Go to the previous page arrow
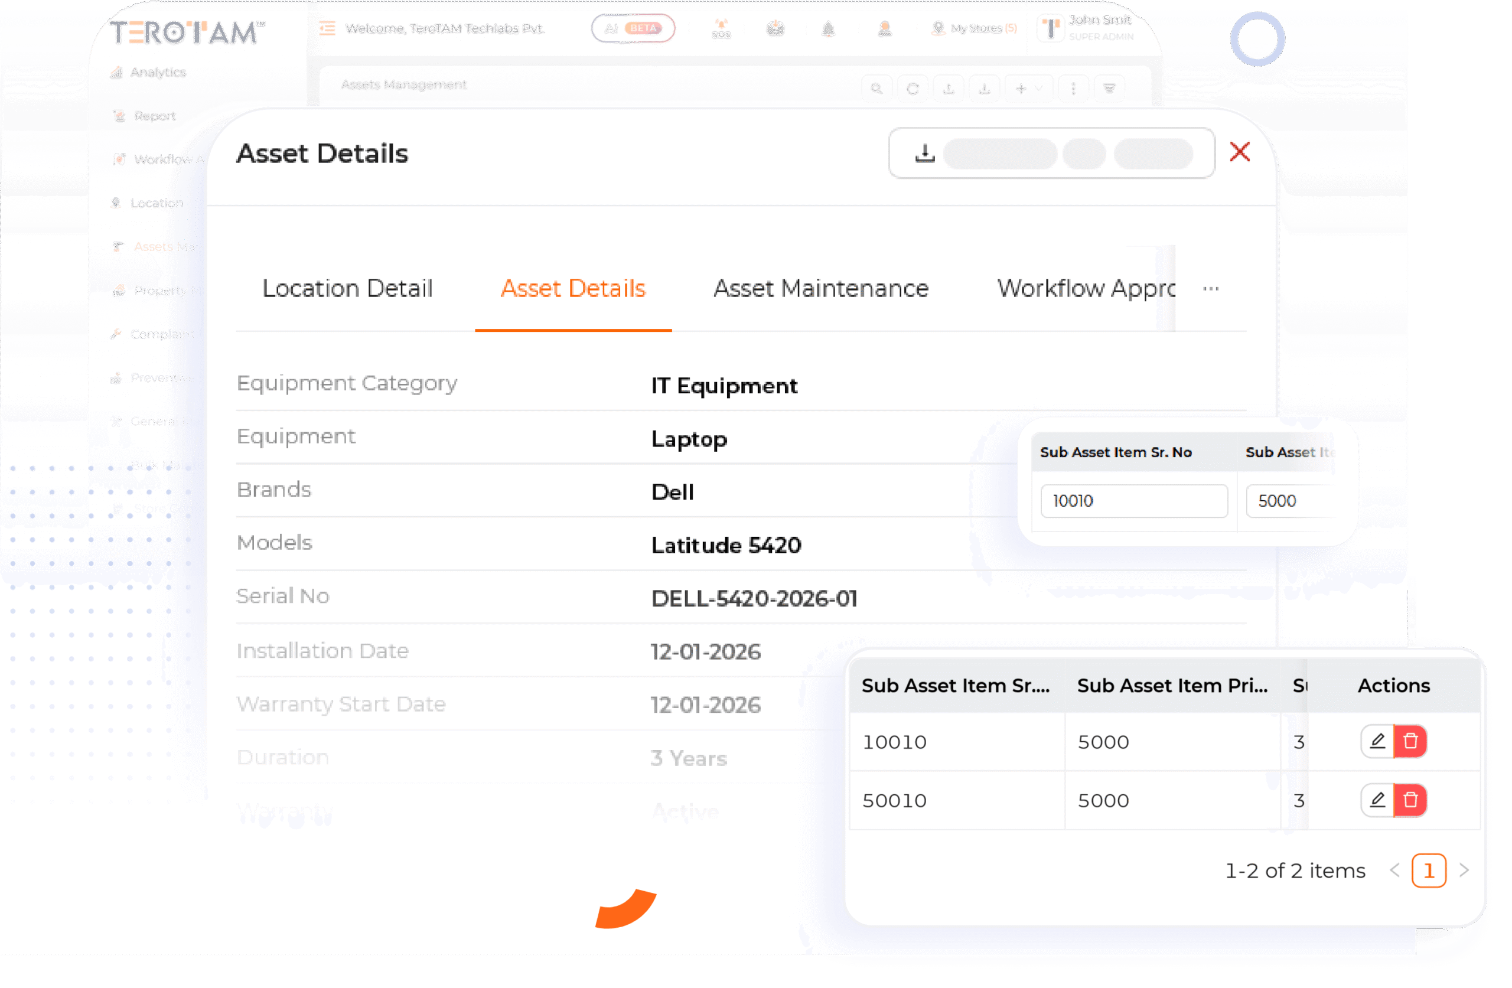1512x988 pixels. [1394, 870]
